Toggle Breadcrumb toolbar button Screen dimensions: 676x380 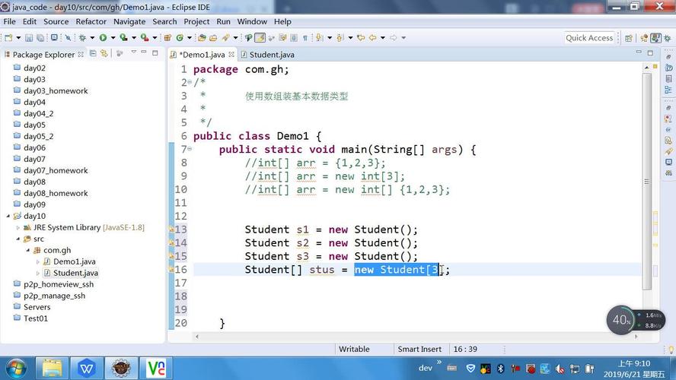pos(248,38)
